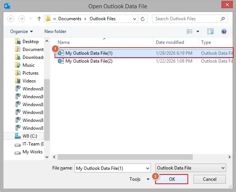Screen dimensions: 236x192
Task: Click the Outlook icon in title bar
Action: pyautogui.click(x=7, y=6)
